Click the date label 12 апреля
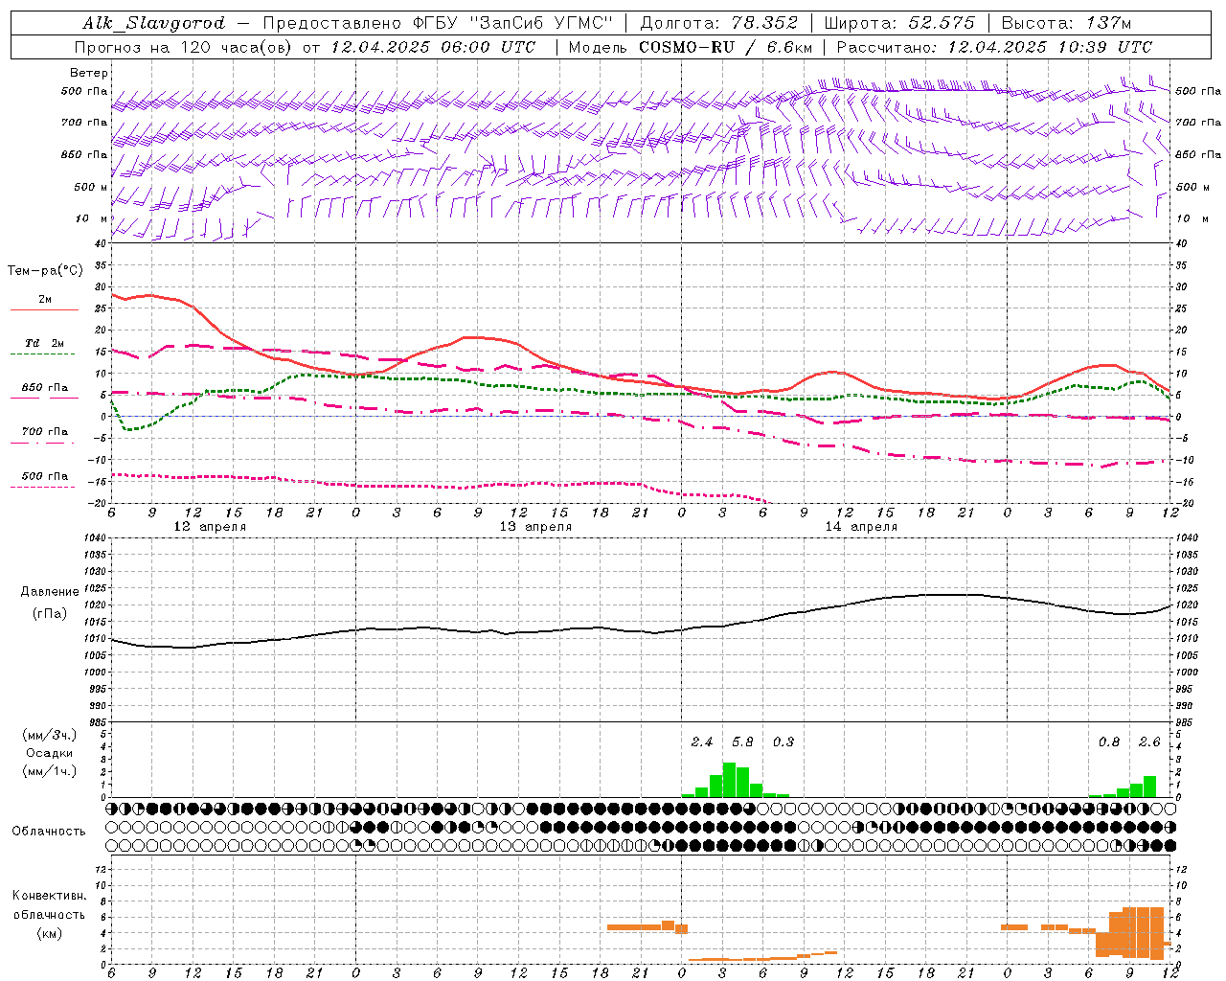This screenshot has height=981, width=1226. [209, 527]
